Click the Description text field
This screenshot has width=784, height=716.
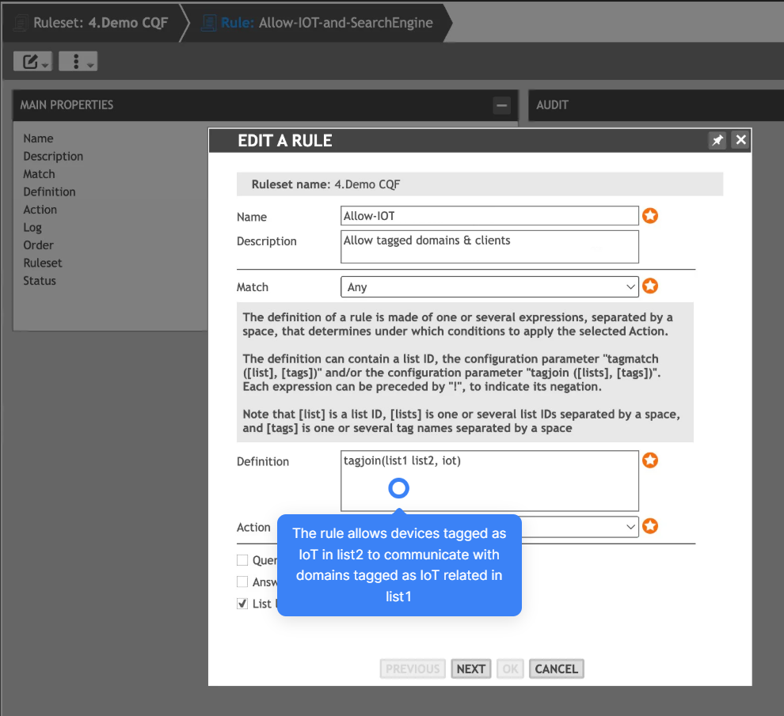(489, 246)
